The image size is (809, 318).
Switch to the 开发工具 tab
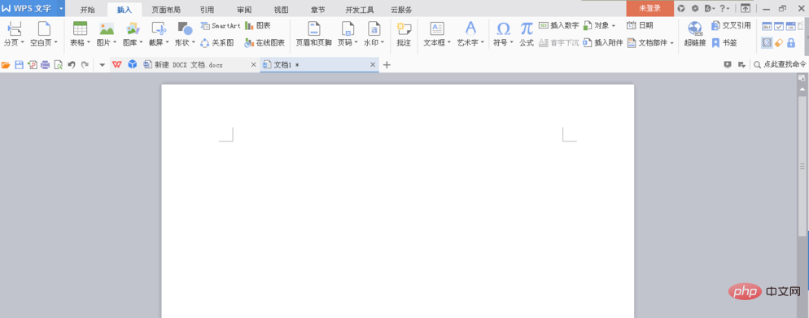tap(360, 10)
